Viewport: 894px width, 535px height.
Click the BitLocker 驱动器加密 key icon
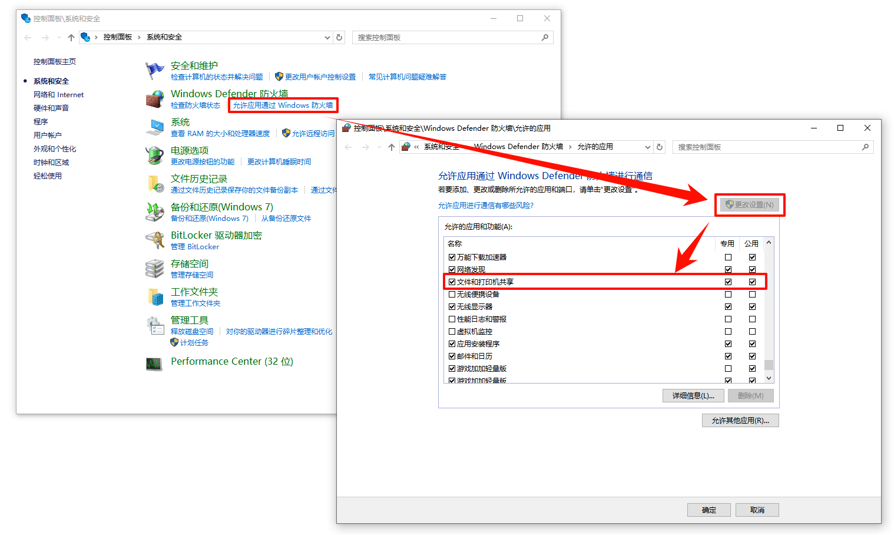[x=154, y=240]
